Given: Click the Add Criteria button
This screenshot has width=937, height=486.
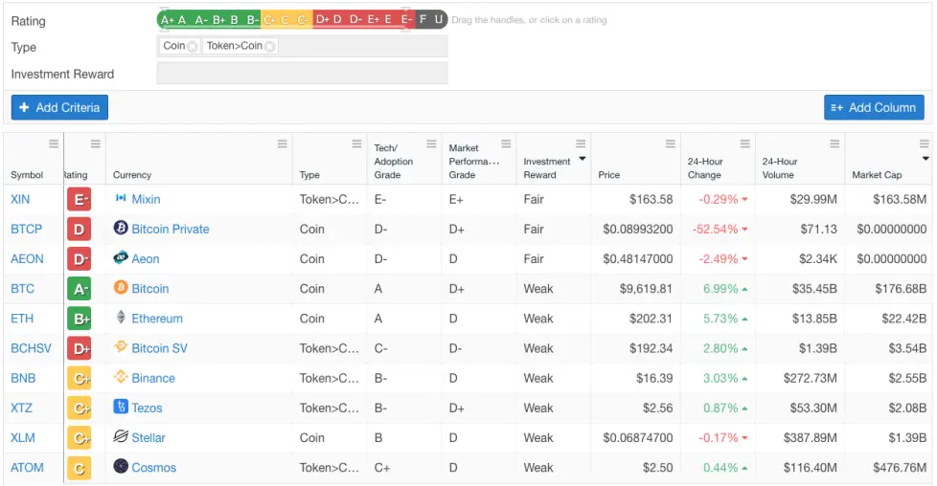Looking at the screenshot, I should [59, 107].
